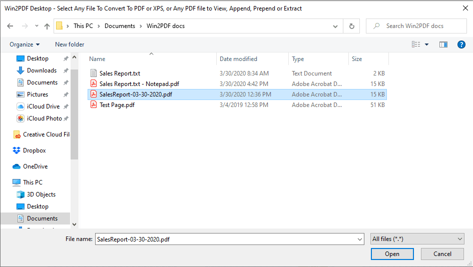Screen dimensions: 473x267
Task: Click navigation pane scroll up arrow
Action: point(75,57)
